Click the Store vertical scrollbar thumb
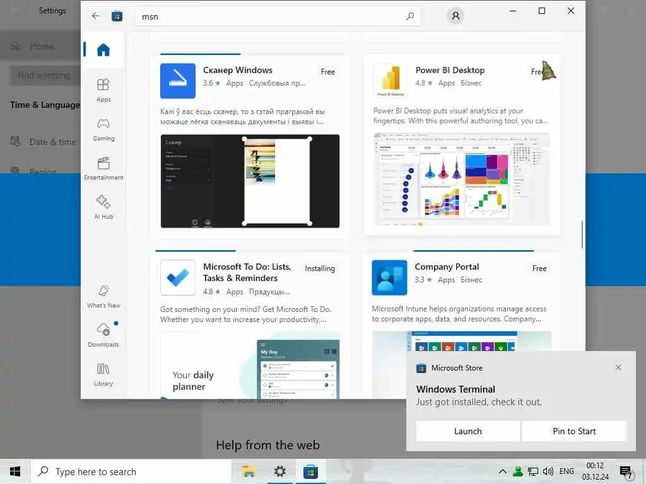 point(582,234)
